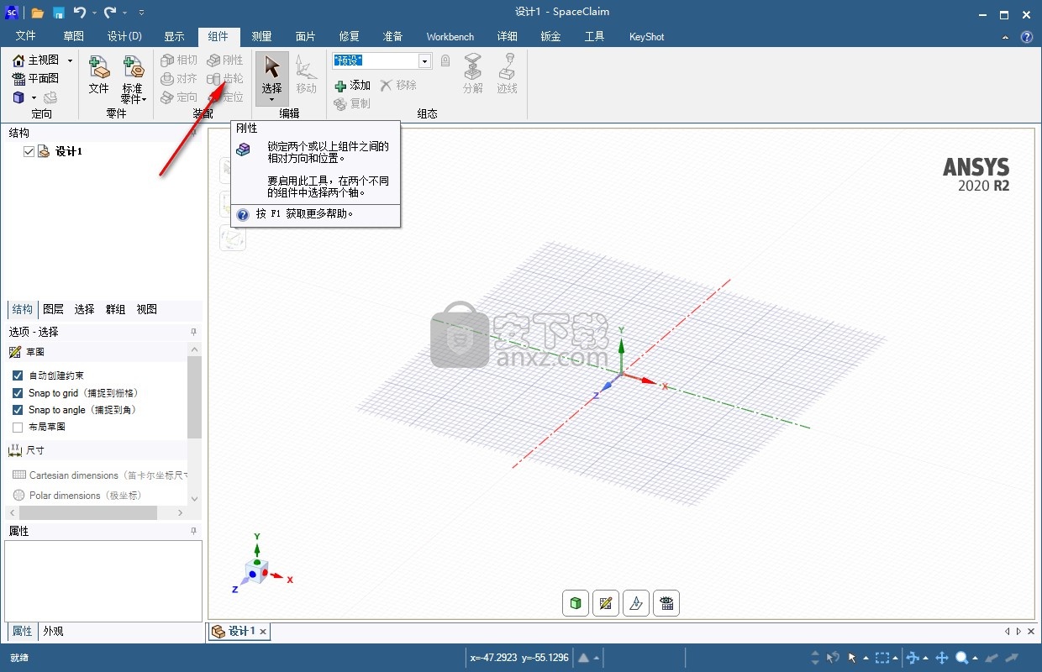The height and width of the screenshot is (672, 1042).
Task: Switch to the 外观 panel tab
Action: (53, 631)
